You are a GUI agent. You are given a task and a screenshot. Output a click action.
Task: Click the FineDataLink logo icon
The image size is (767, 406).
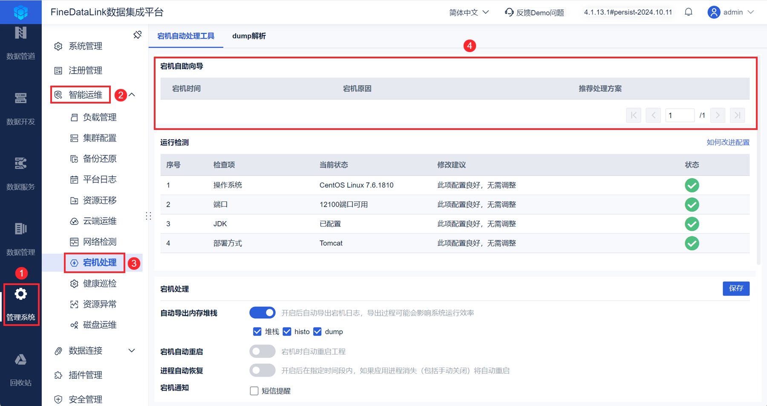[x=20, y=12]
